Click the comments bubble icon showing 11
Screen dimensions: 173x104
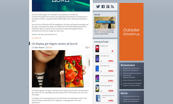click(x=87, y=48)
